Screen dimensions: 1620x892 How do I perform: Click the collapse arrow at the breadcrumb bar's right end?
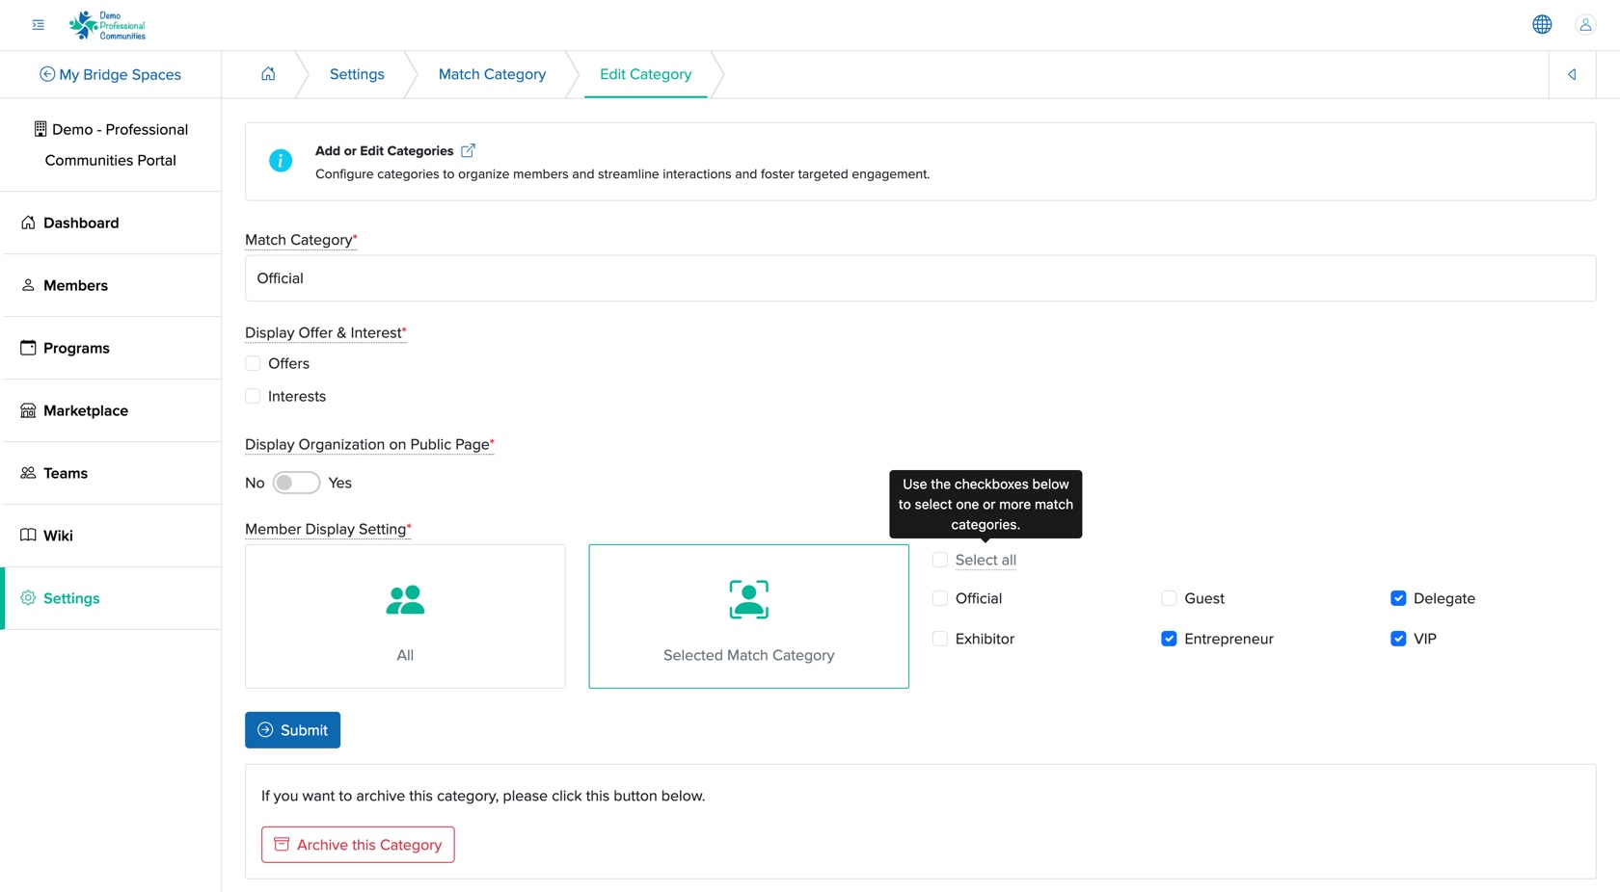coord(1572,74)
